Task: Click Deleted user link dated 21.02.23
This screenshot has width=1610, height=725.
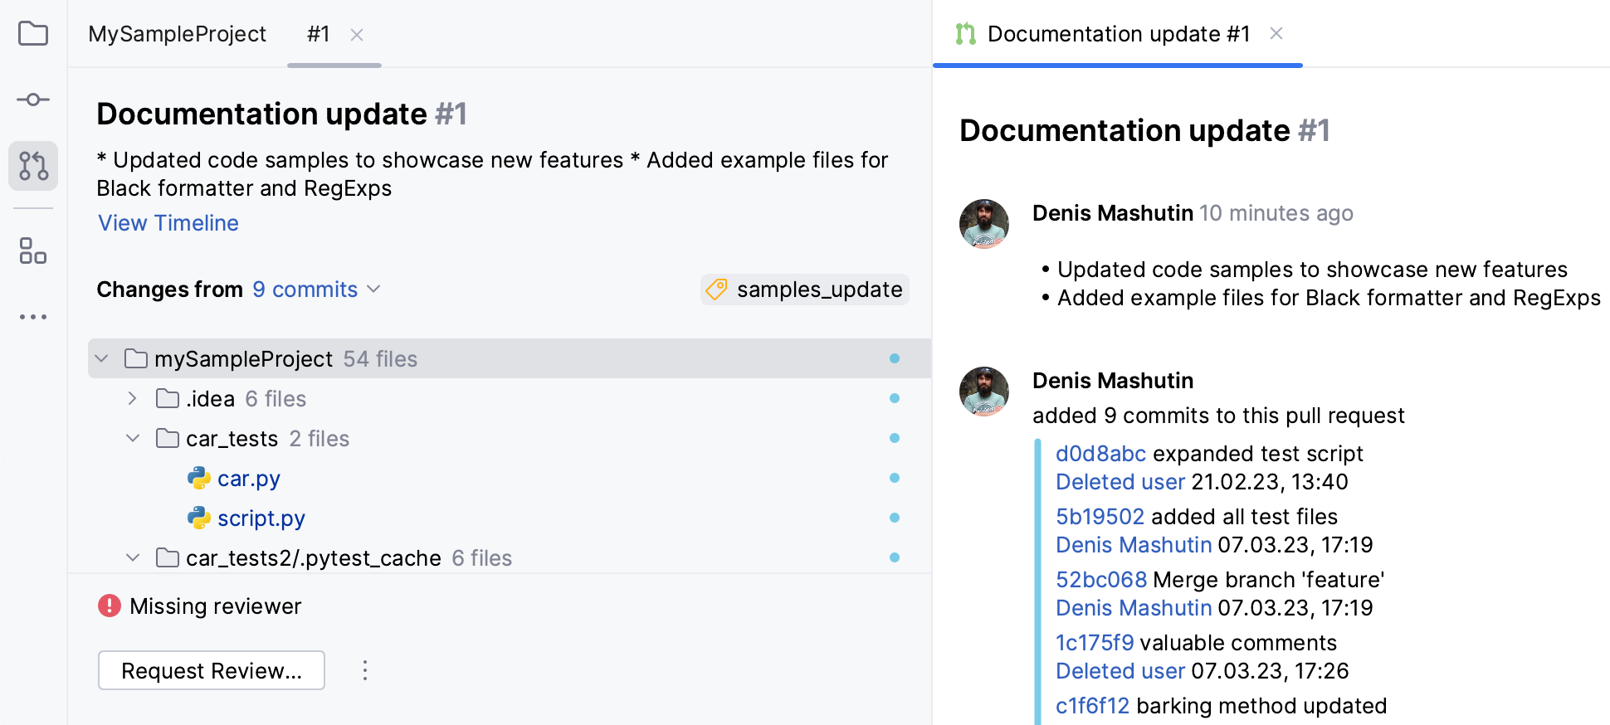Action: (1120, 482)
